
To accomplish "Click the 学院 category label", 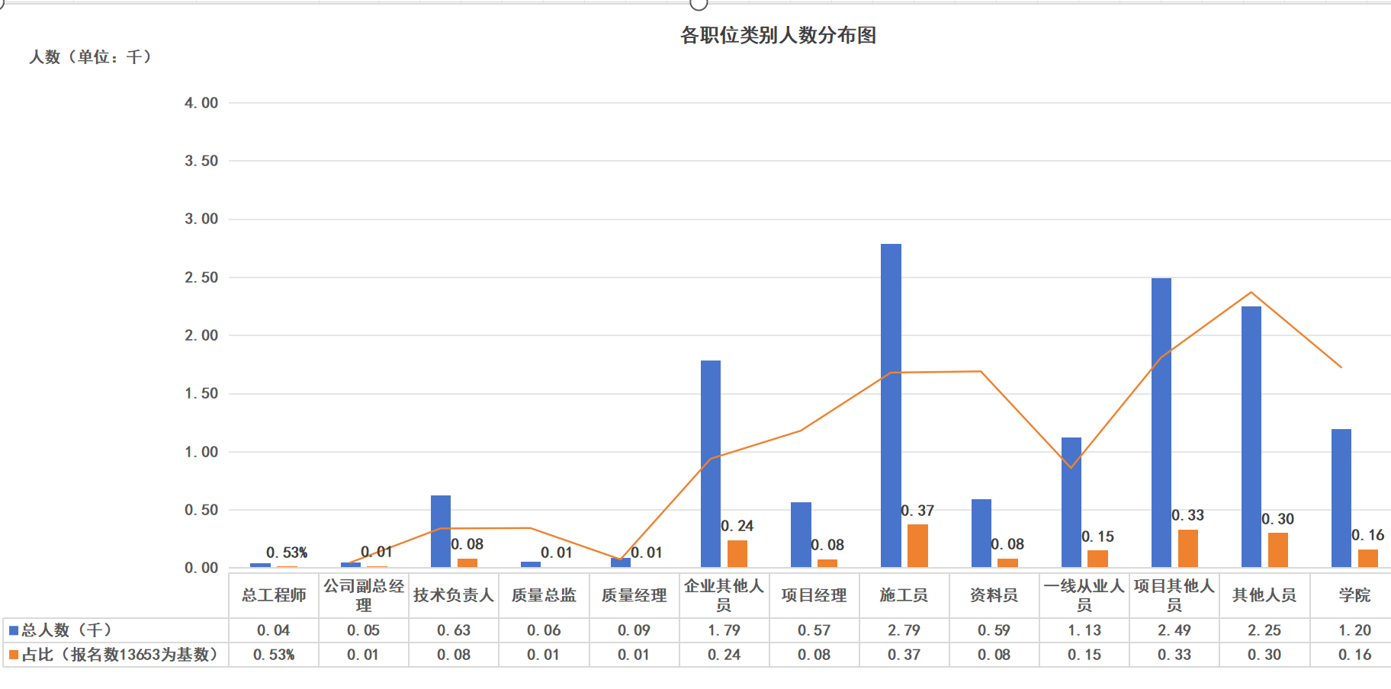I will 1354,595.
